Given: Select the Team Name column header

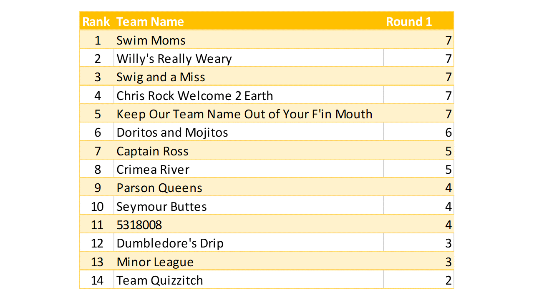Looking at the screenshot, I should pyautogui.click(x=150, y=22).
